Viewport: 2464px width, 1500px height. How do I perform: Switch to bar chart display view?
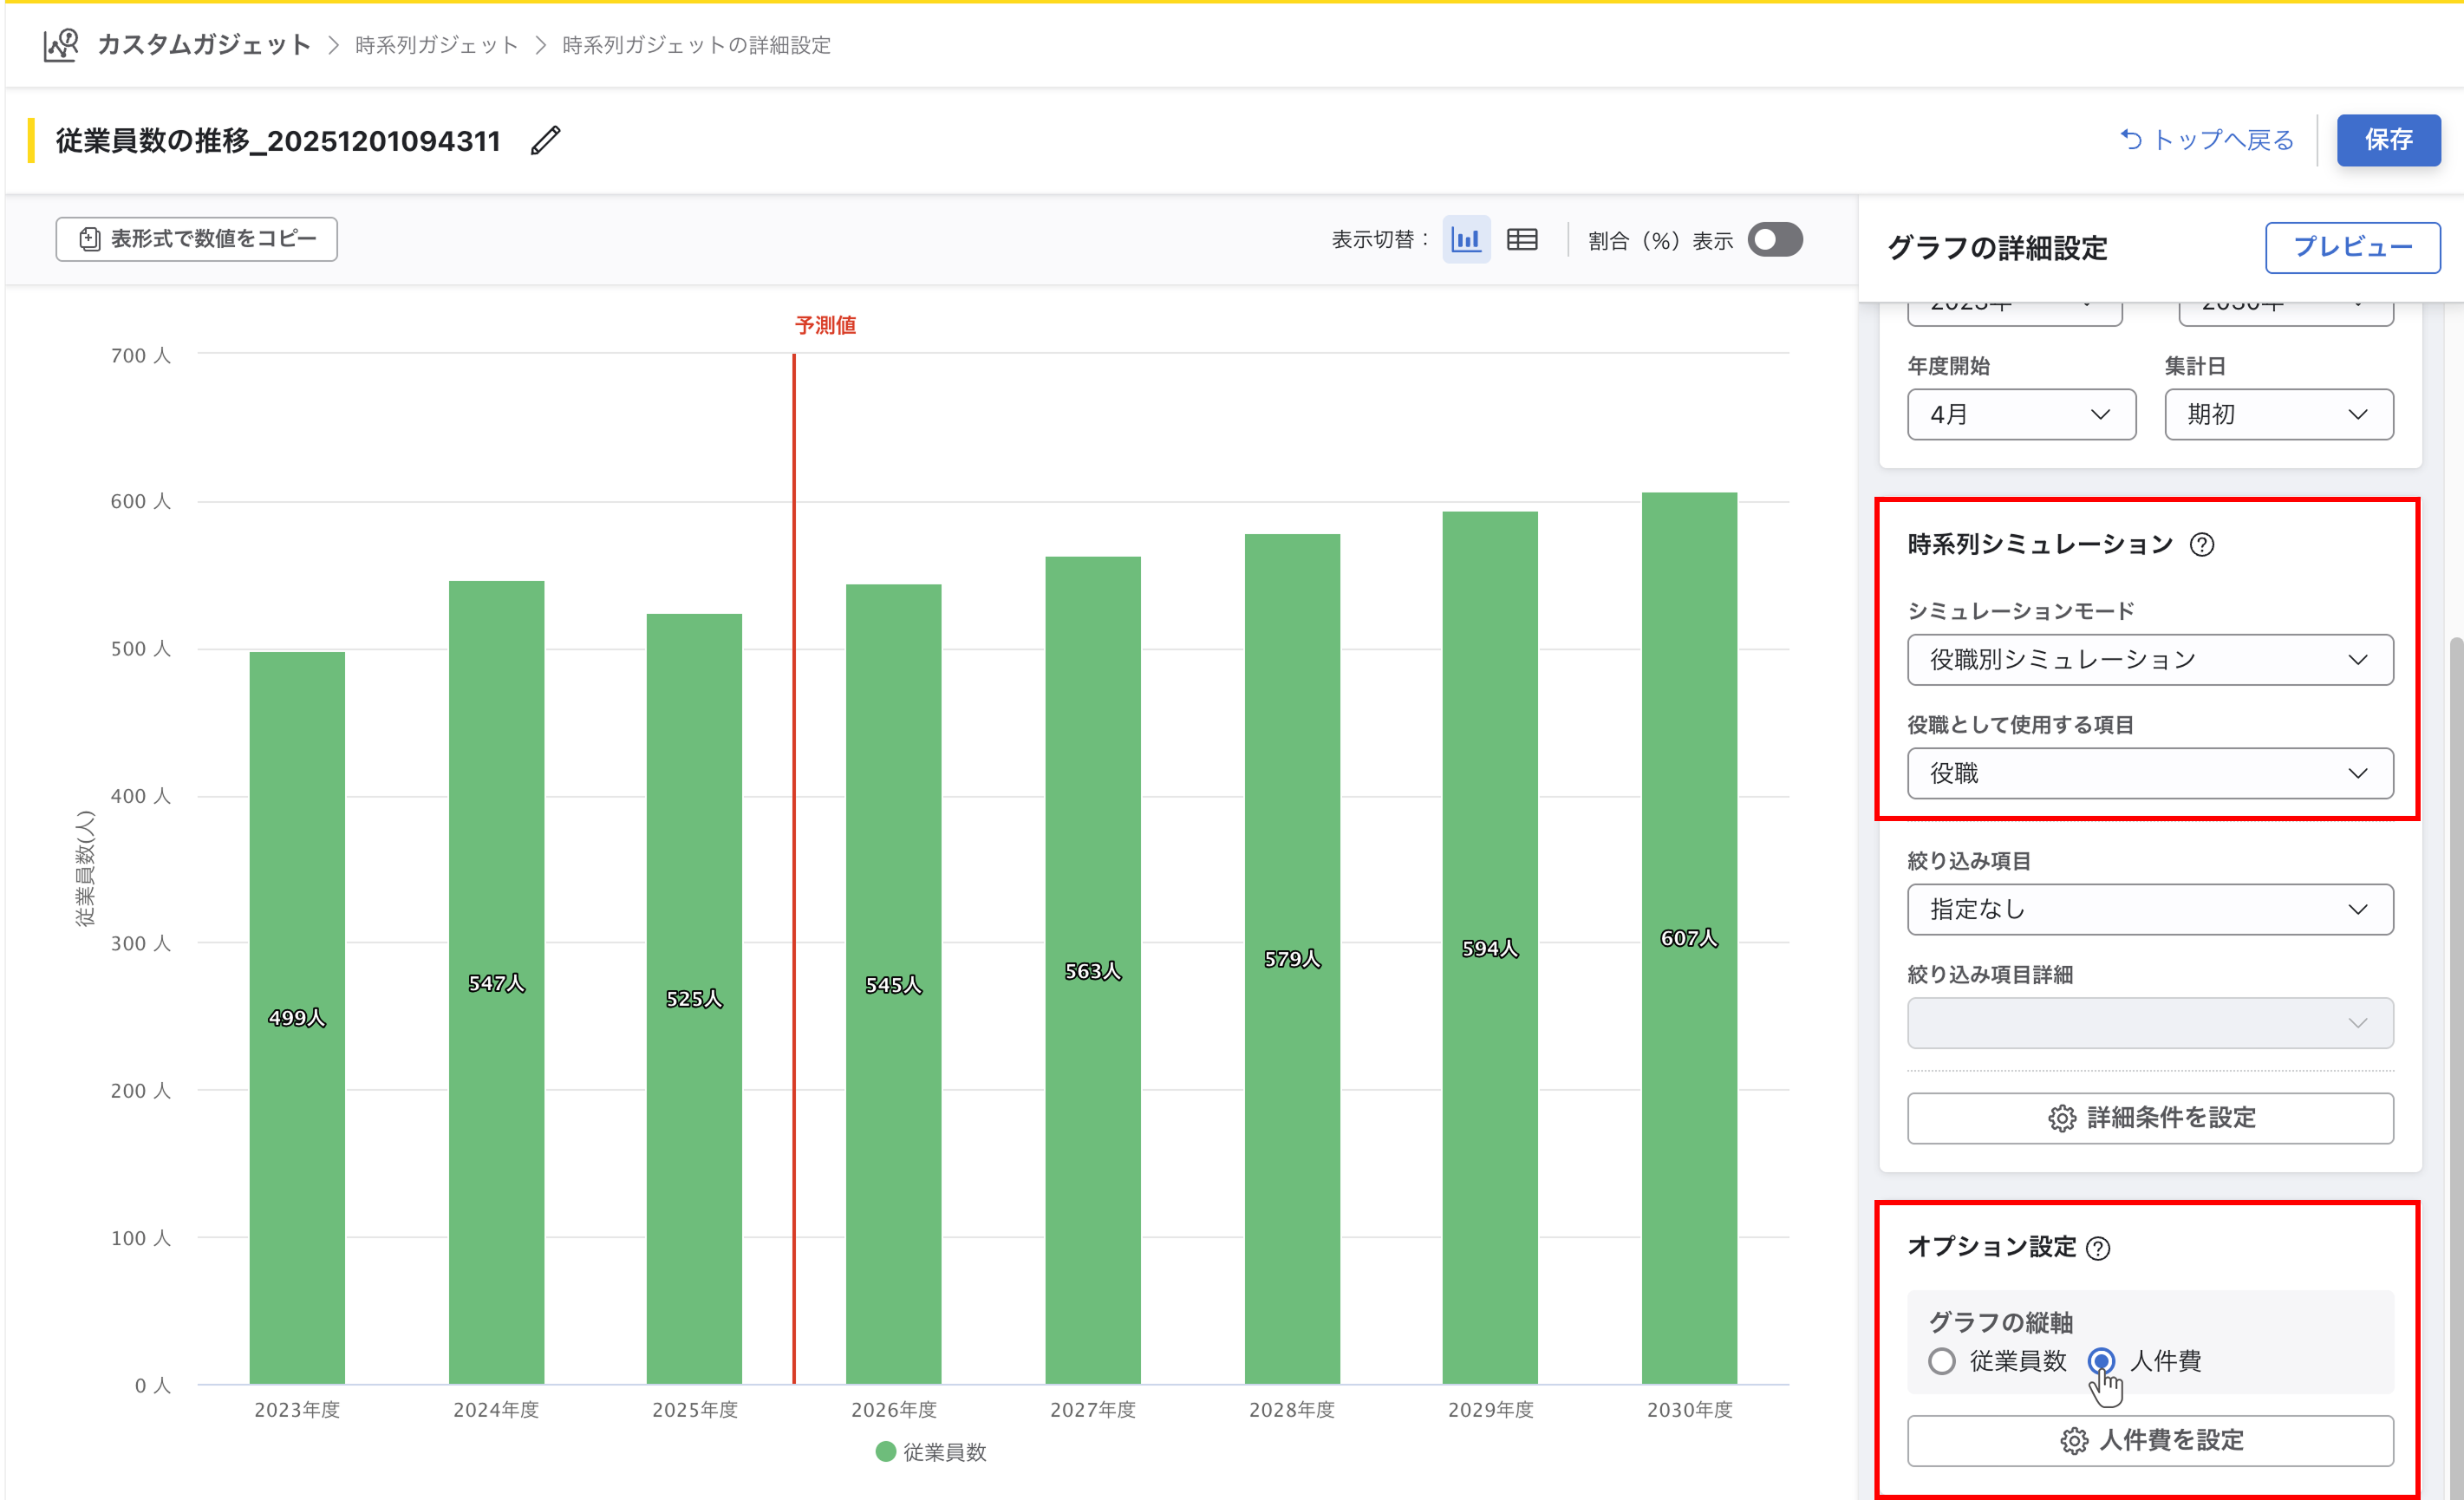point(1466,240)
